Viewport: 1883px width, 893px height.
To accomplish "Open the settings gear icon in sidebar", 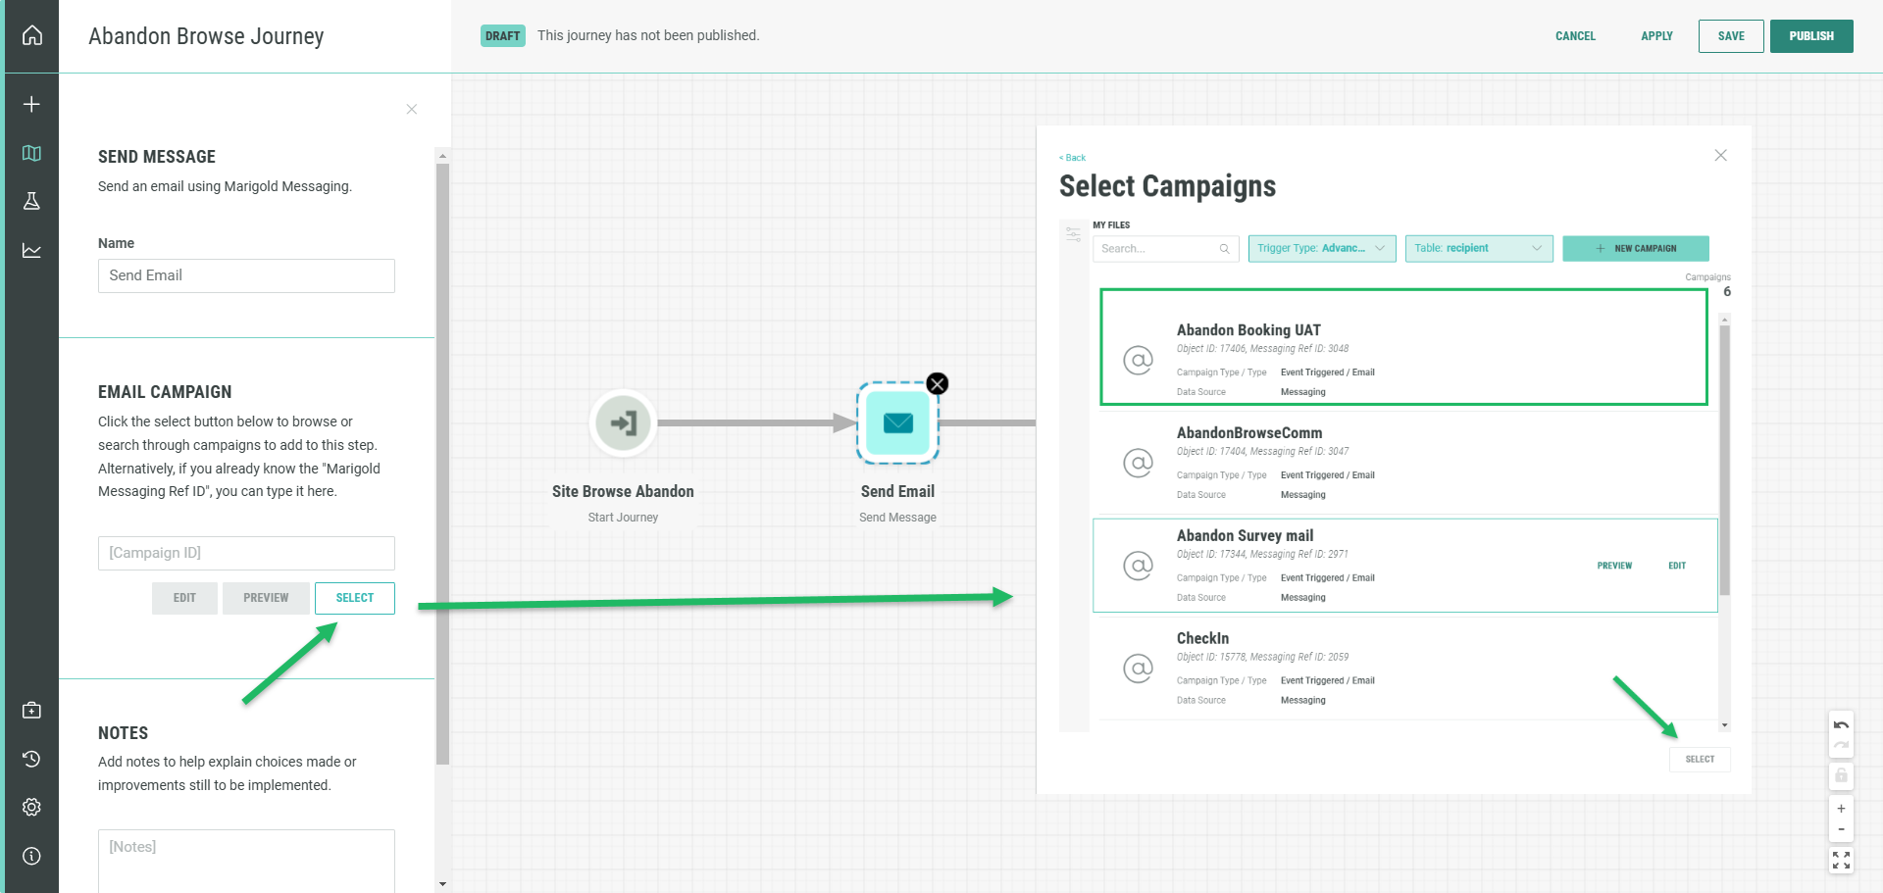I will pos(31,807).
